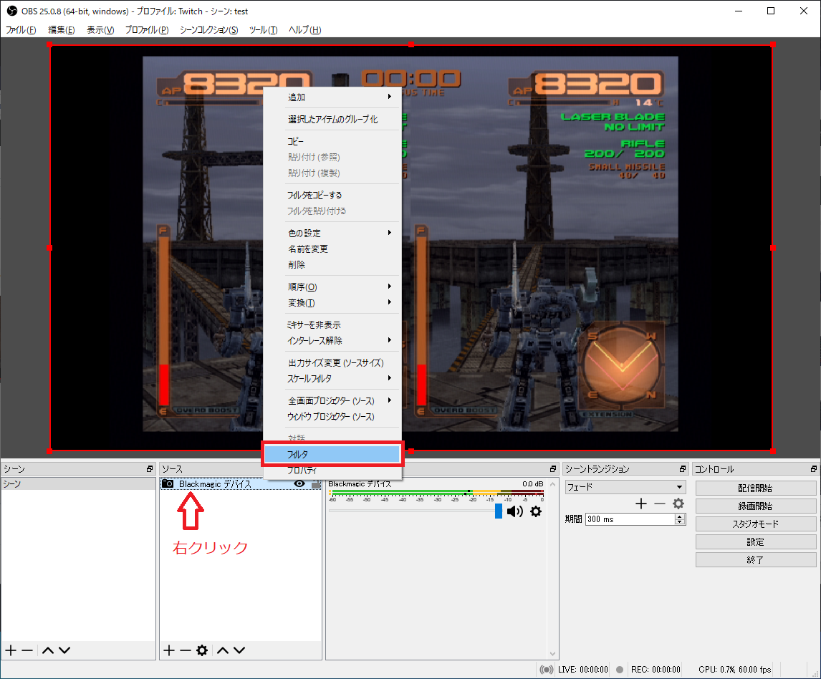Adjust Blackmagic volume slider handle
The width and height of the screenshot is (821, 679).
coord(499,511)
